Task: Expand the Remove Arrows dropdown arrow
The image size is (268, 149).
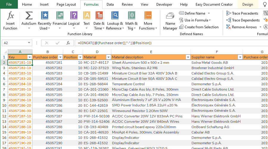Action: click(x=260, y=27)
